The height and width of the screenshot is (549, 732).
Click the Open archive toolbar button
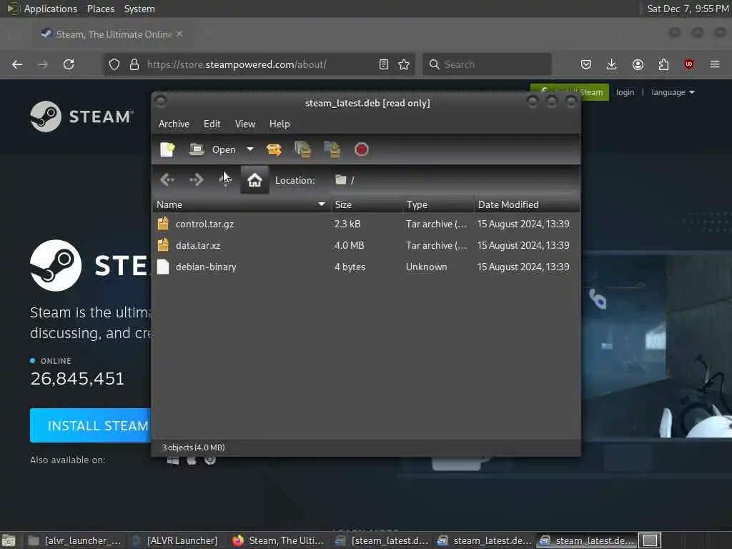pos(212,149)
